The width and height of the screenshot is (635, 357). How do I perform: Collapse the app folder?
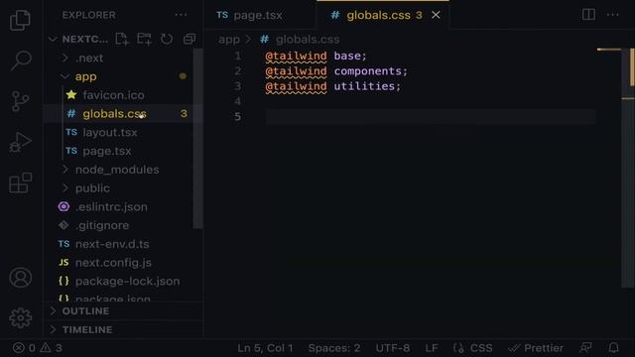[x=85, y=76]
